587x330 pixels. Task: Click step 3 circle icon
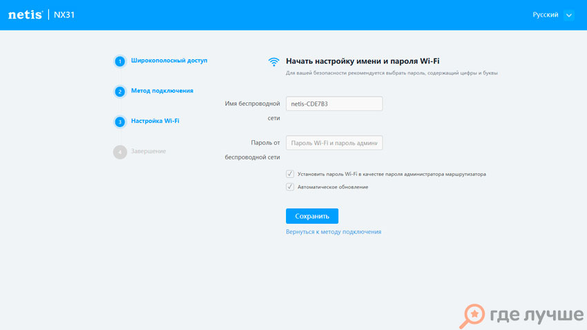pyautogui.click(x=119, y=122)
